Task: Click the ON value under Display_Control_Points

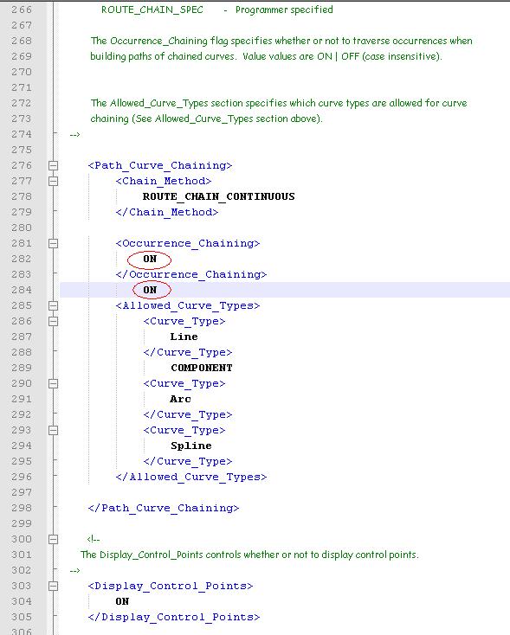Action: (x=122, y=601)
